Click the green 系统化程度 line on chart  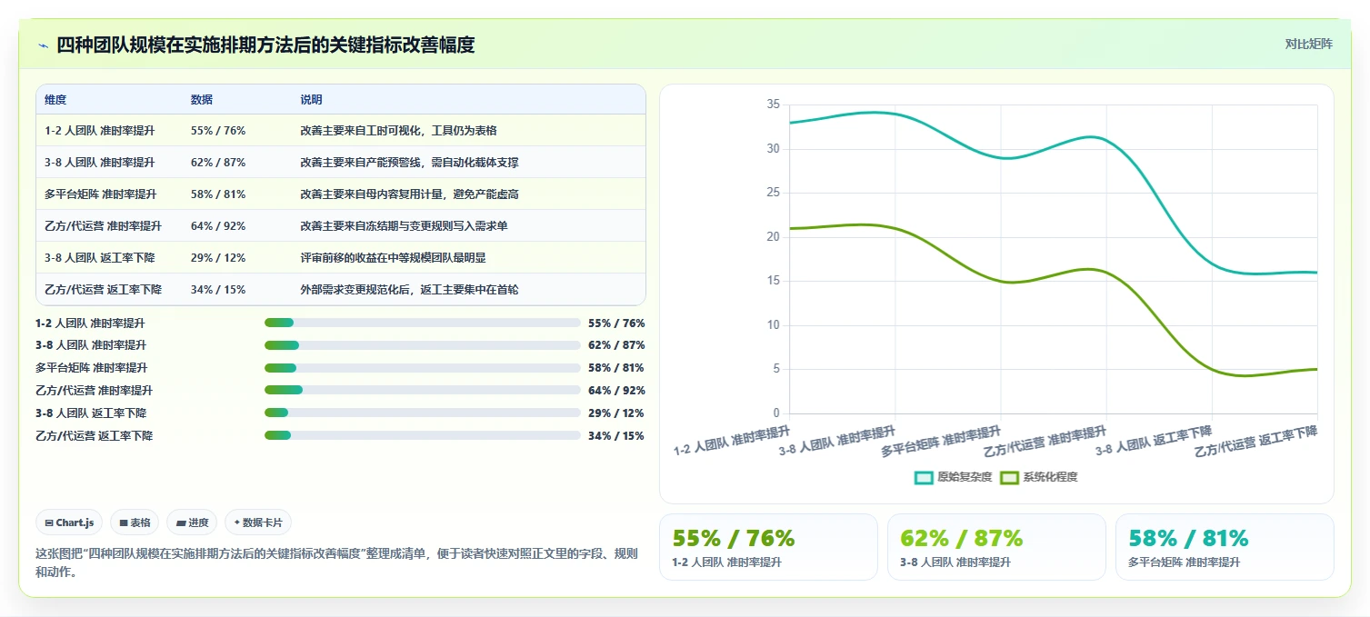pyautogui.click(x=1001, y=282)
